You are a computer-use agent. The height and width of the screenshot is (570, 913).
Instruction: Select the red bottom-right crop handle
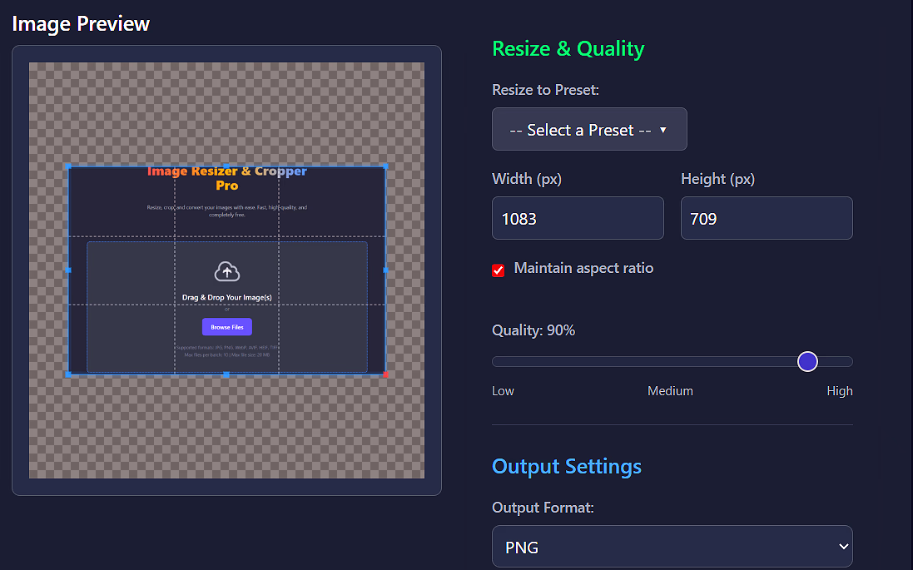coord(385,374)
